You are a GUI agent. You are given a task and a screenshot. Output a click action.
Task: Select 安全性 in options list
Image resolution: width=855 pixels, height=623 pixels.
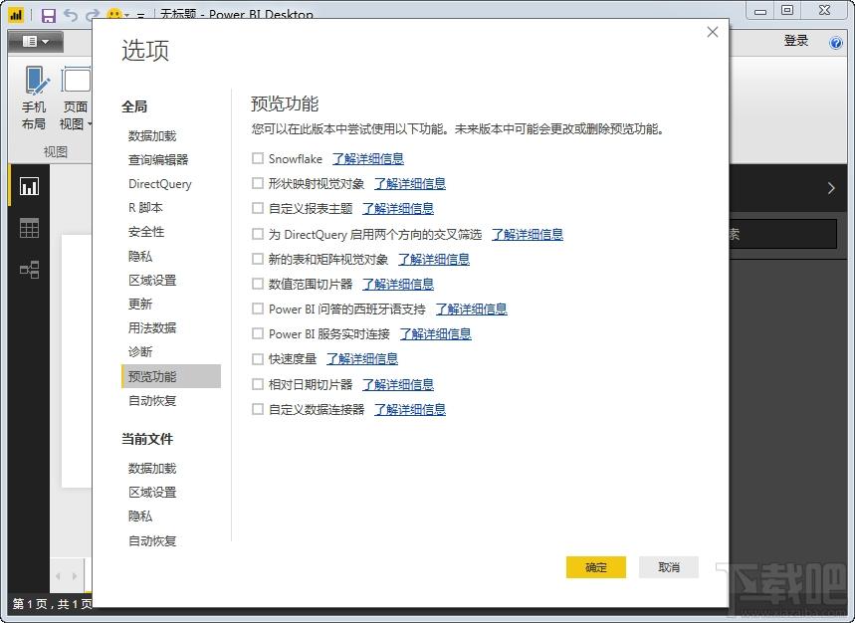[x=146, y=232]
